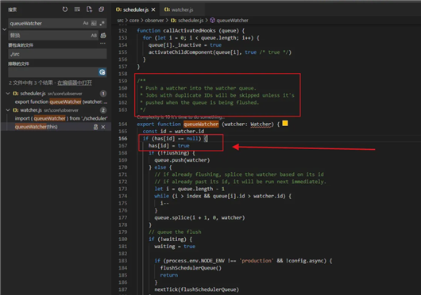
Task: Click Replace All icon
Action: pos(103,35)
